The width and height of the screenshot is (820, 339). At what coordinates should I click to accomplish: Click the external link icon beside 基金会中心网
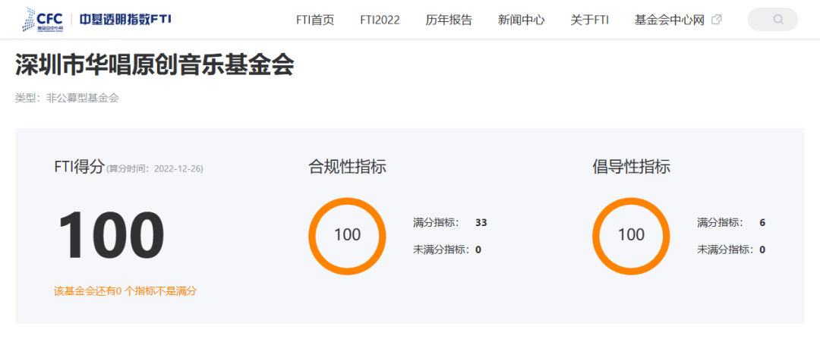click(717, 20)
